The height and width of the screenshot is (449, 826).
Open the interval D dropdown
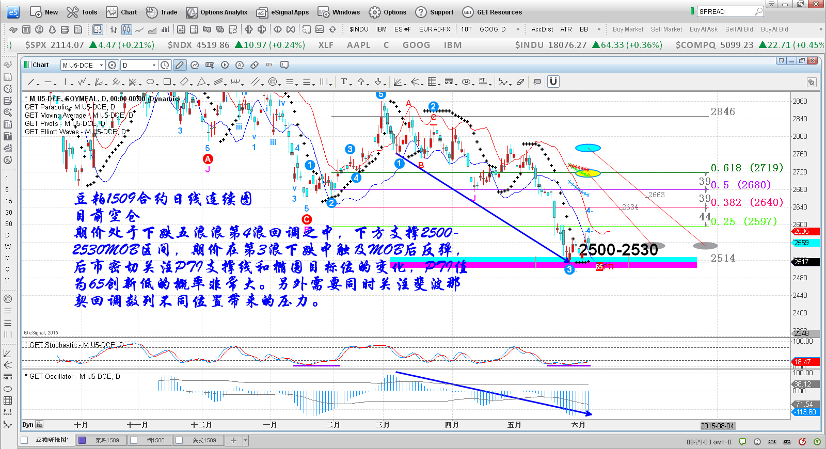[154, 65]
